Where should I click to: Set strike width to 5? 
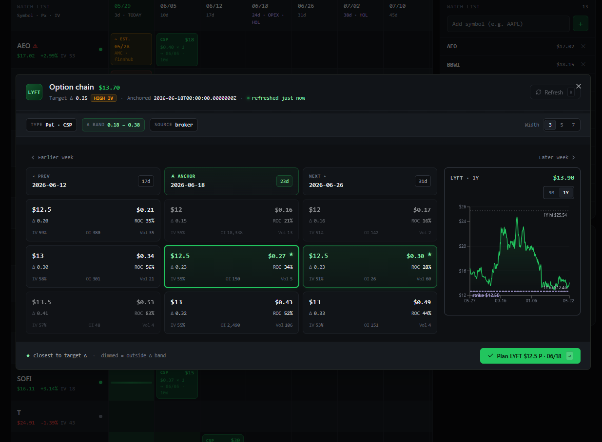(562, 125)
